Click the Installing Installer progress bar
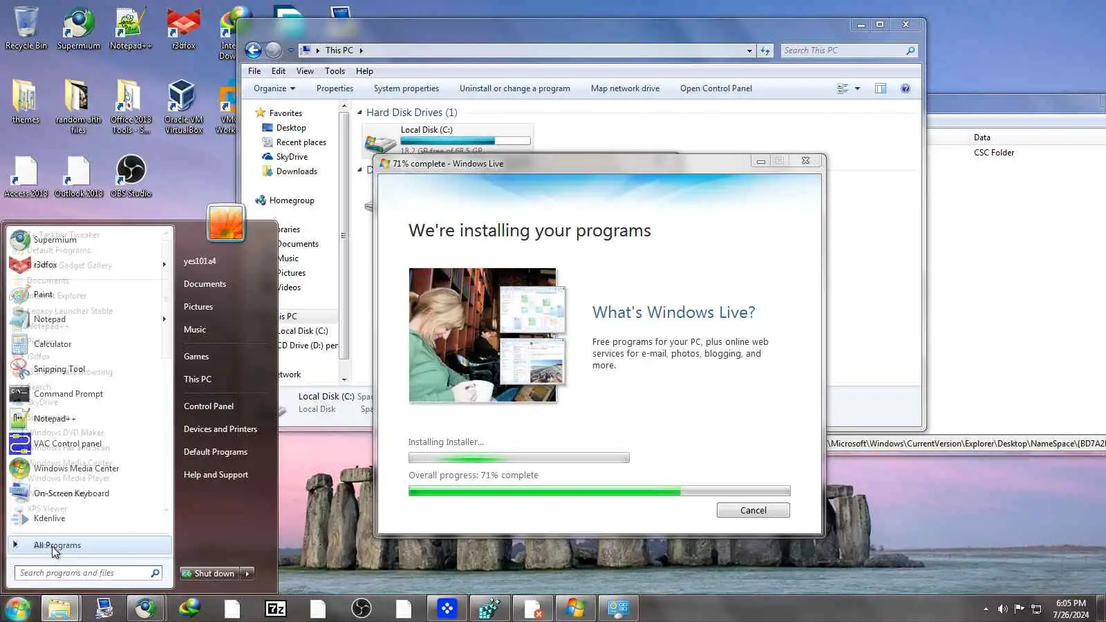 click(519, 458)
